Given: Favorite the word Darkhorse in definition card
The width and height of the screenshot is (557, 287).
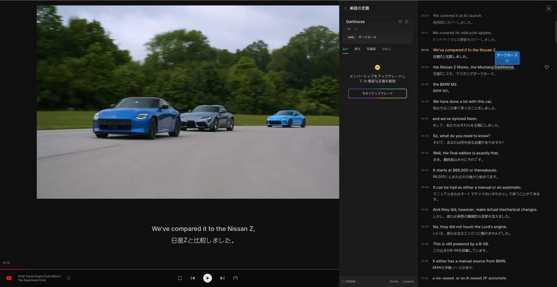Looking at the screenshot, I should [x=400, y=22].
